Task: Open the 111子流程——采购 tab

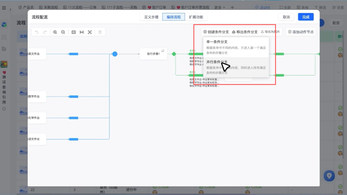Action: coord(119,7)
